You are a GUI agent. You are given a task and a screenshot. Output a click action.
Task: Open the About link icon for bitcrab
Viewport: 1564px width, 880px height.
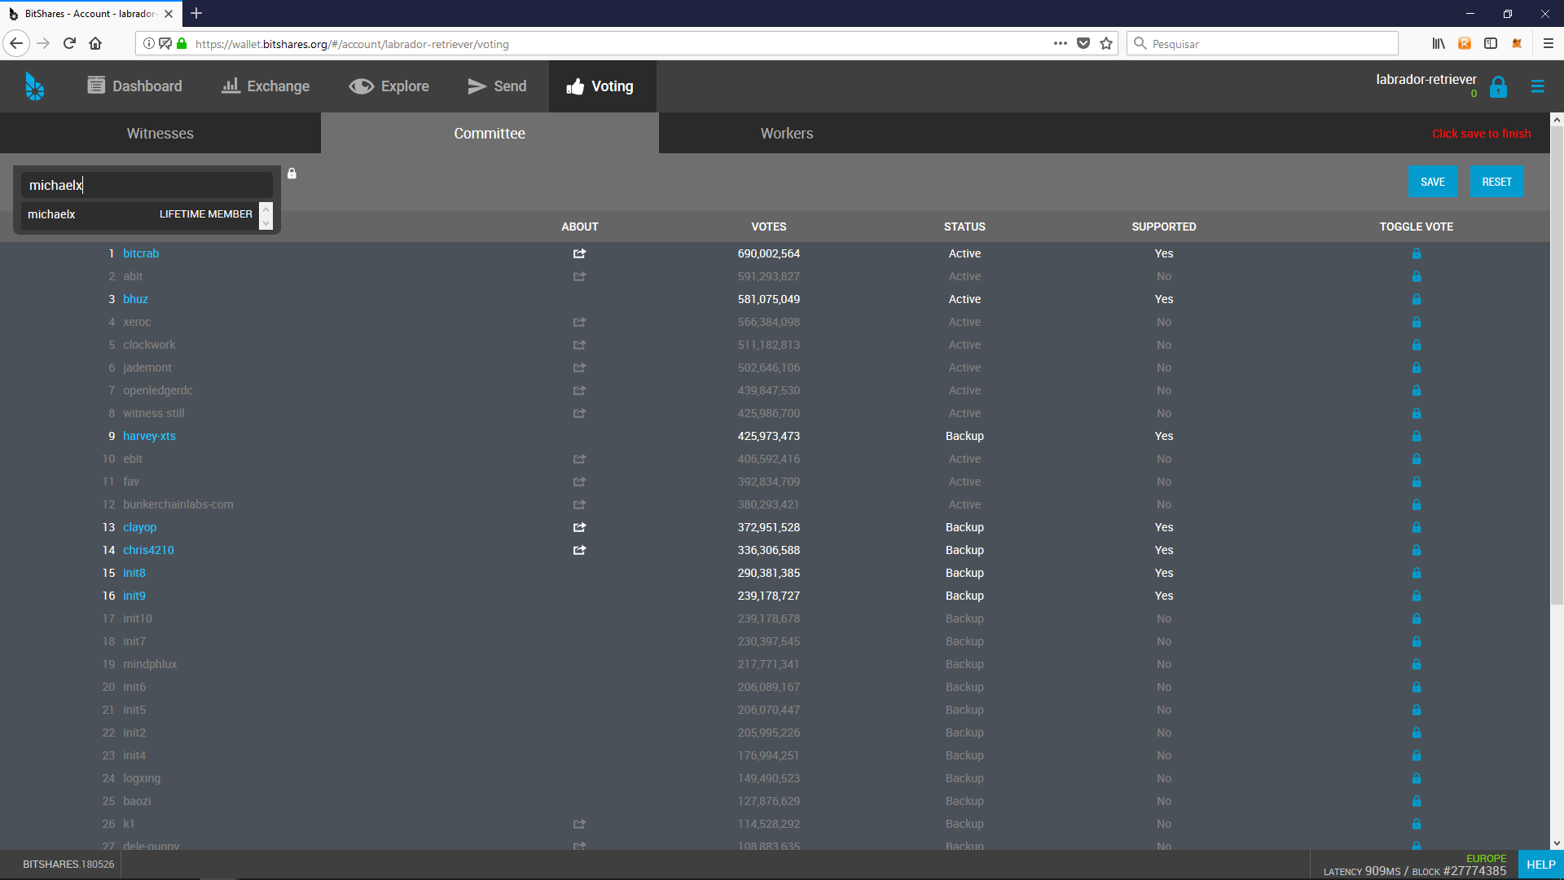(x=579, y=253)
